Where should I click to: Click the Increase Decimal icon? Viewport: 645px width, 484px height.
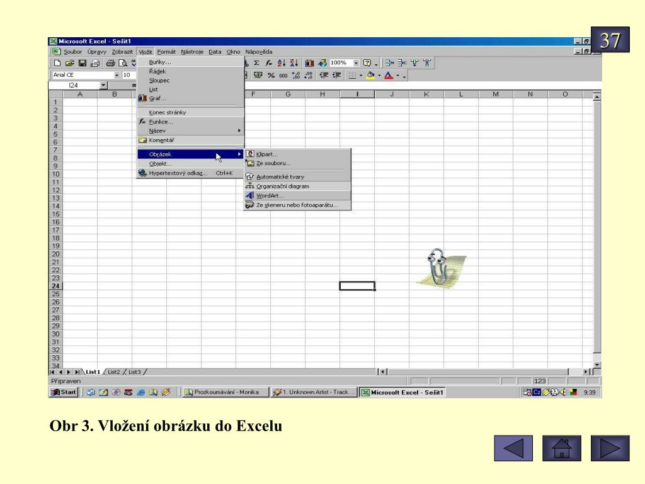coord(296,76)
